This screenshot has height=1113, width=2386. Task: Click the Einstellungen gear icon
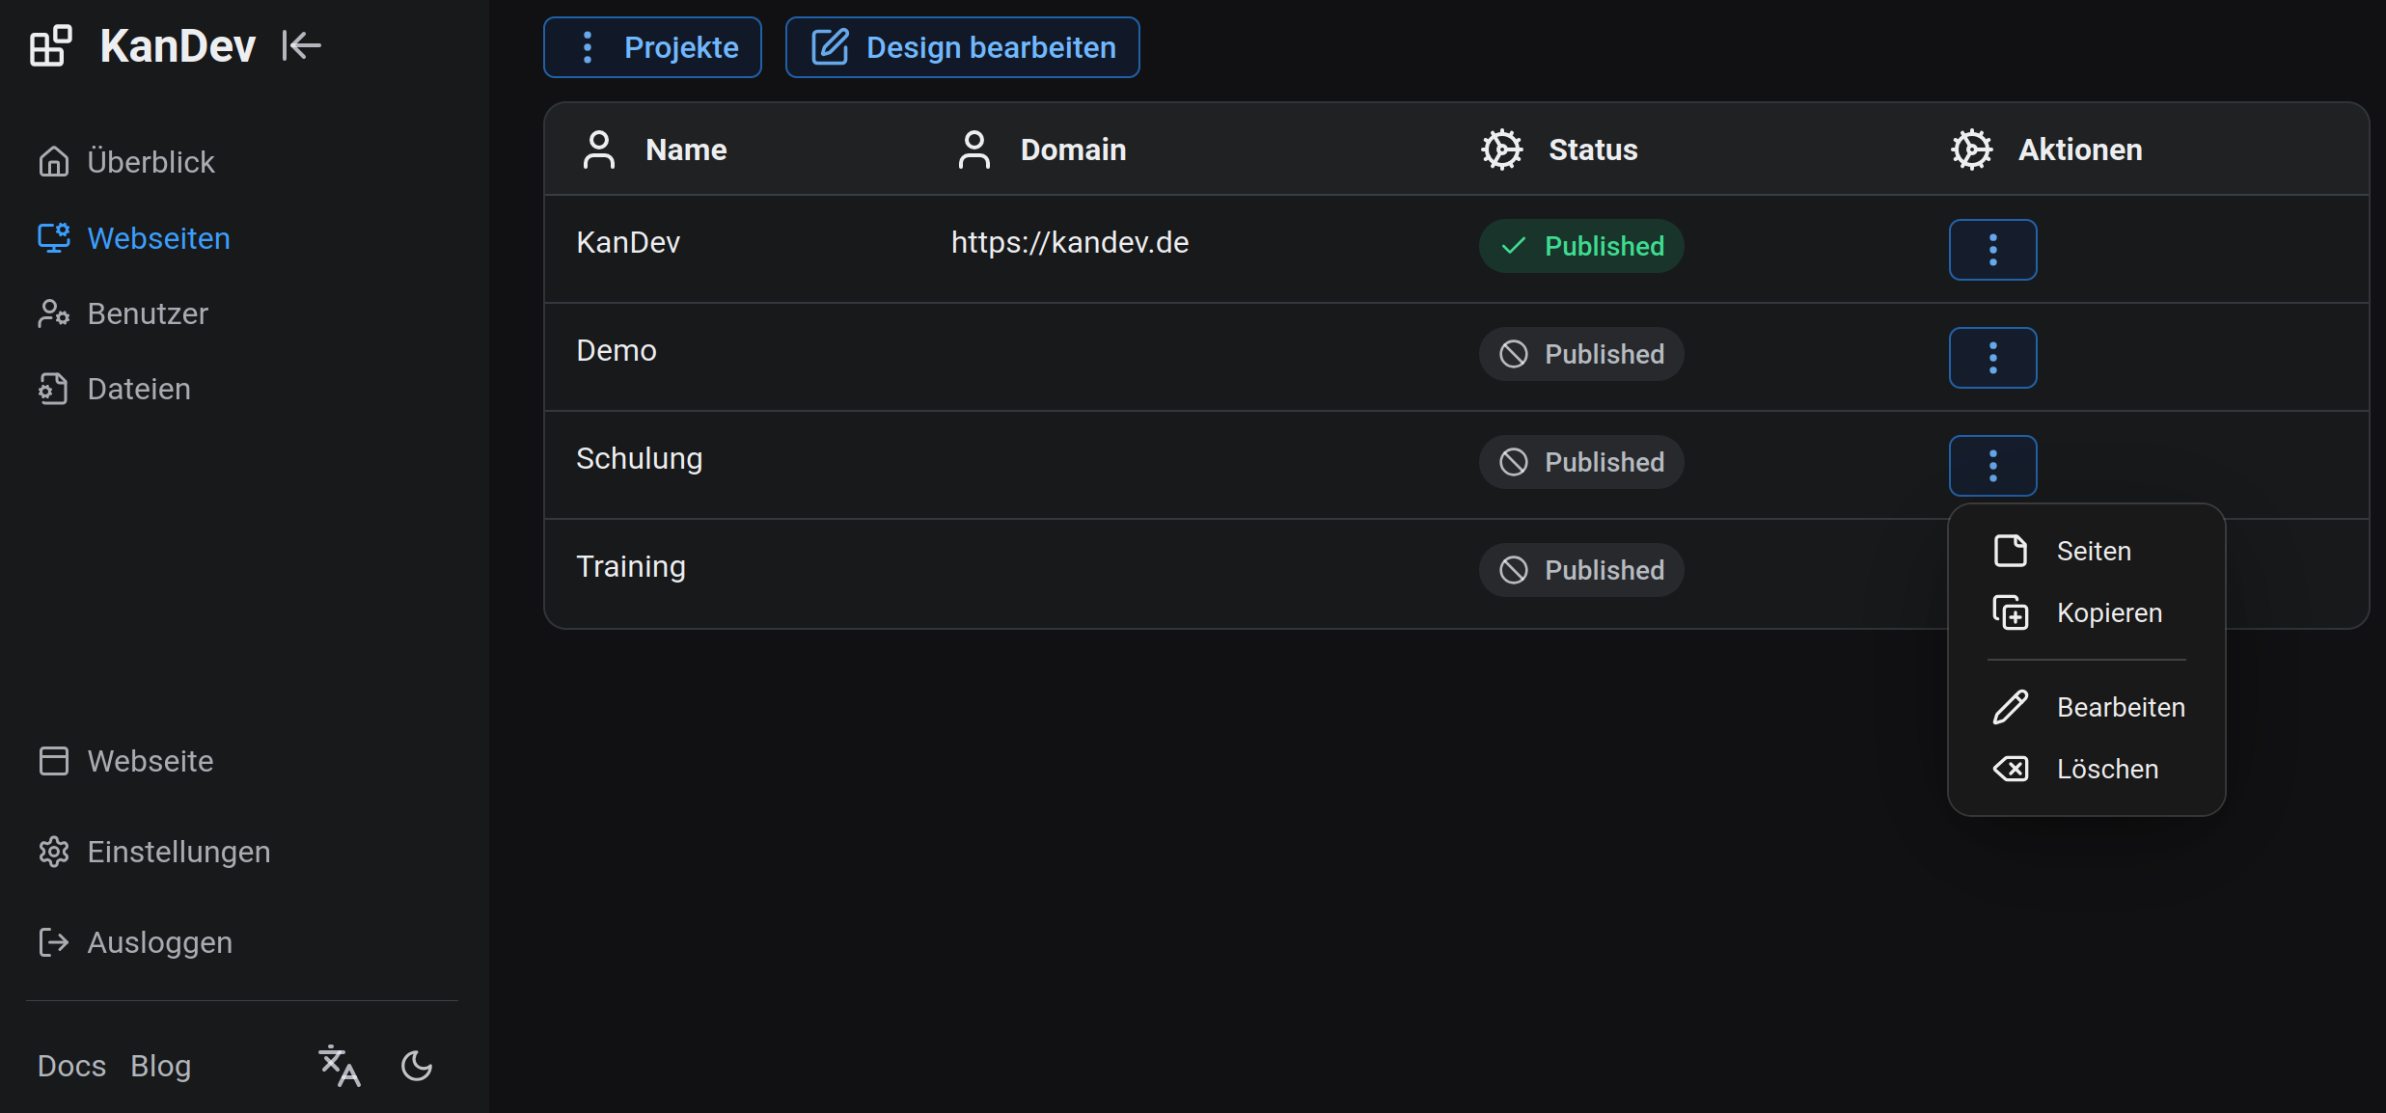pyautogui.click(x=53, y=852)
